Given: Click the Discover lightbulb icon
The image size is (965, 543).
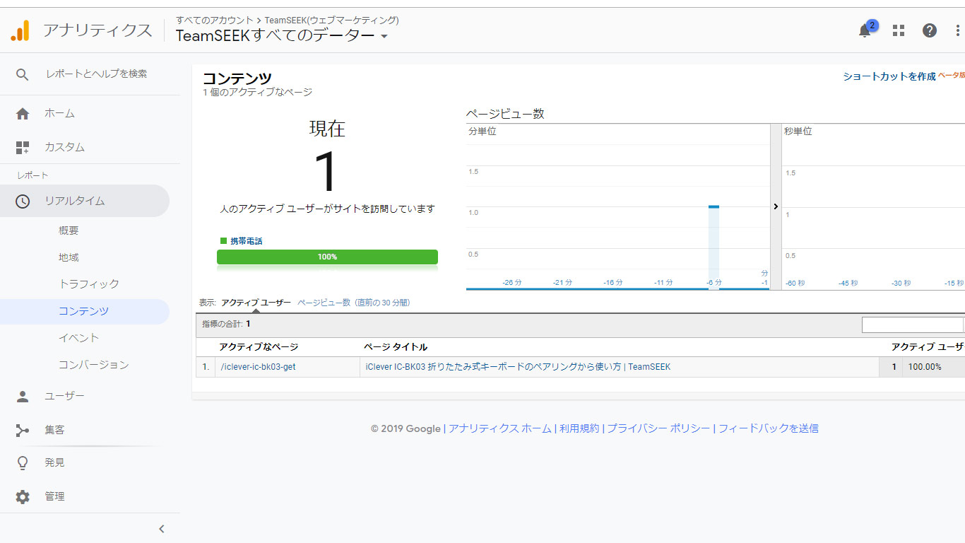Looking at the screenshot, I should tap(23, 463).
